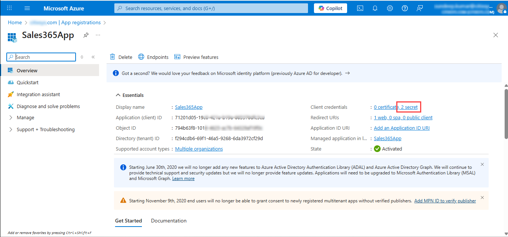
Task: Collapse the Essentials section
Action: coord(118,95)
